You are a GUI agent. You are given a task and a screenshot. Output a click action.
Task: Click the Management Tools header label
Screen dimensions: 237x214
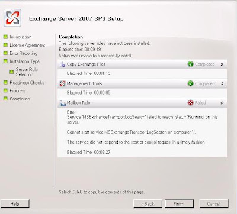[84, 83]
